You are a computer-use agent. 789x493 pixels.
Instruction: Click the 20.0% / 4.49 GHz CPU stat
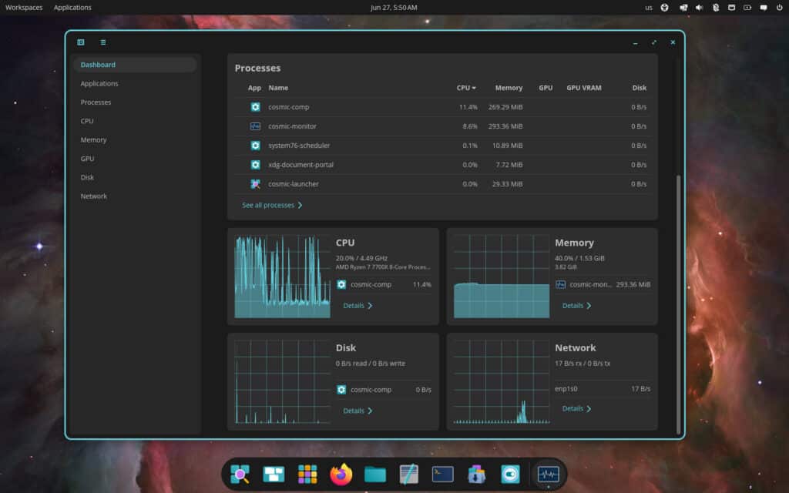click(361, 259)
